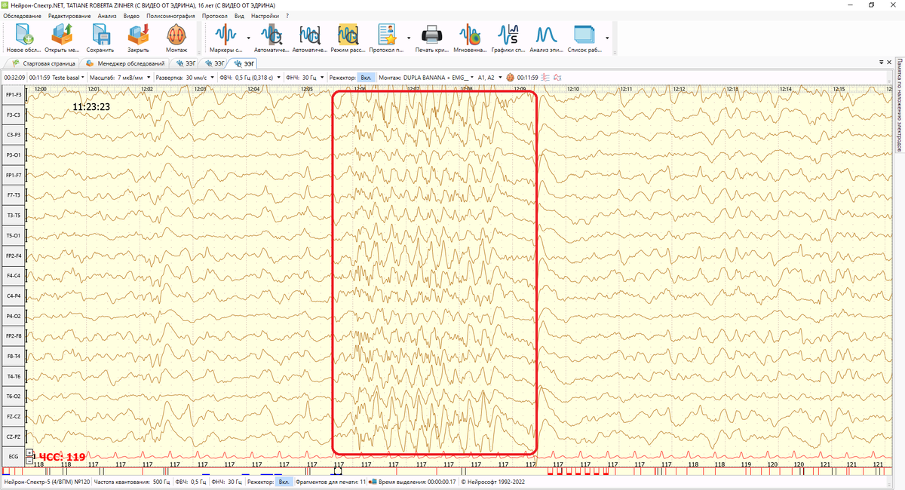Expand the Список работ dropdown arrow
Screen dimensions: 905x490
click(x=607, y=38)
